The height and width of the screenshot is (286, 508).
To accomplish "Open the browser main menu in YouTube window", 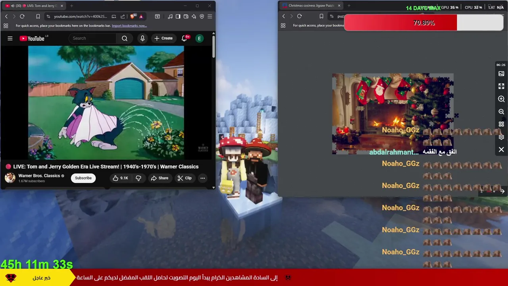I will point(210,16).
